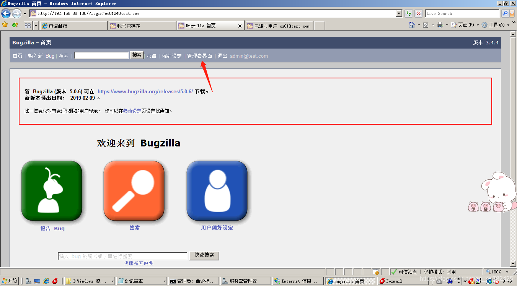Click the vertical scrollbar down arrow

click(x=514, y=263)
